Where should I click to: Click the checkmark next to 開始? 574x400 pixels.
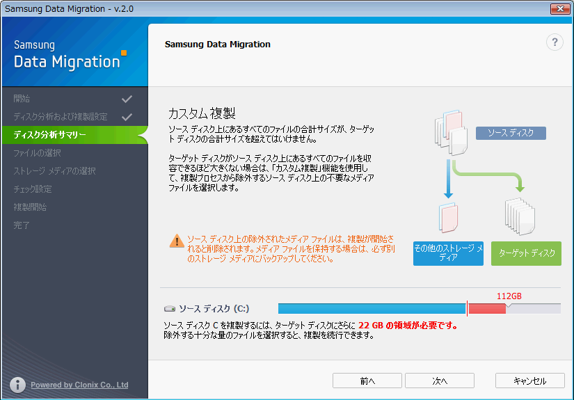click(127, 99)
